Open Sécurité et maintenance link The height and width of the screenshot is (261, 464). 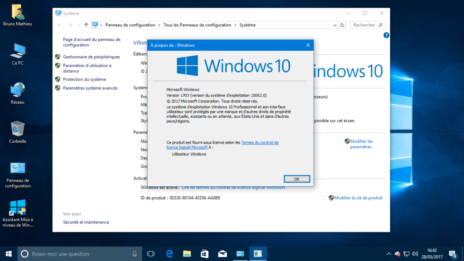point(86,222)
